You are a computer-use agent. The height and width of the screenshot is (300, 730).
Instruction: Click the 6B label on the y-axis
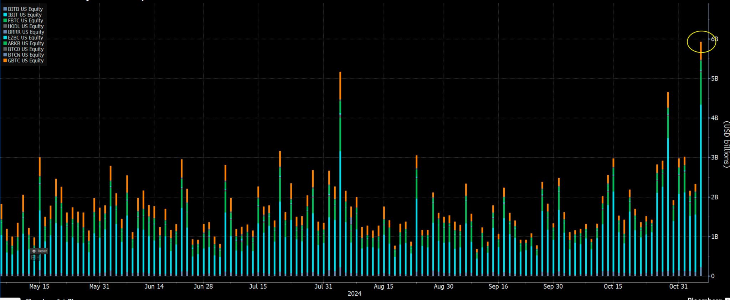(x=714, y=39)
